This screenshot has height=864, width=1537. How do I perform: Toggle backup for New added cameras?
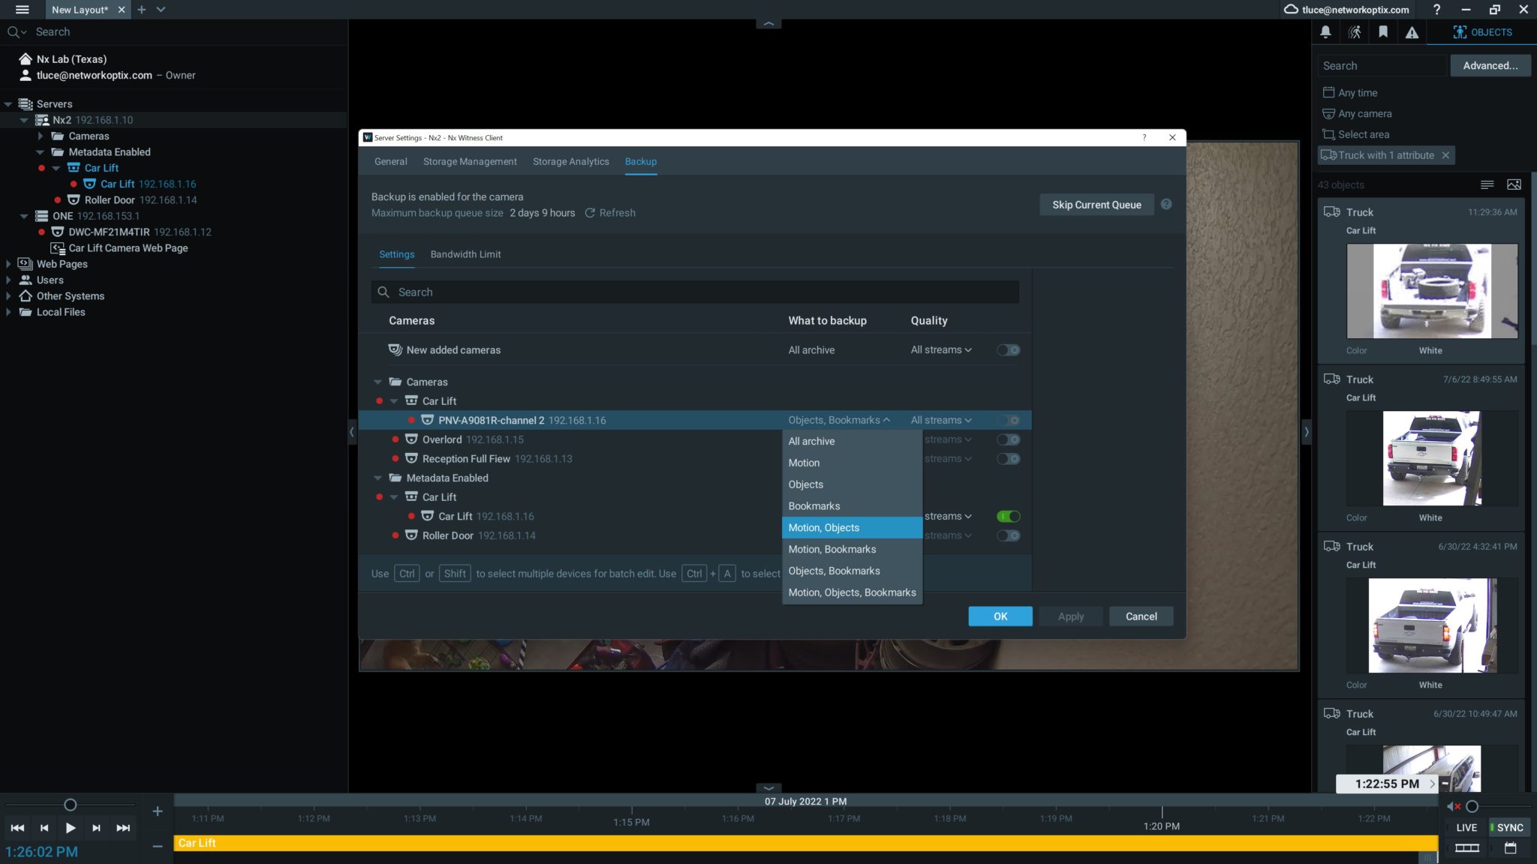1008,350
